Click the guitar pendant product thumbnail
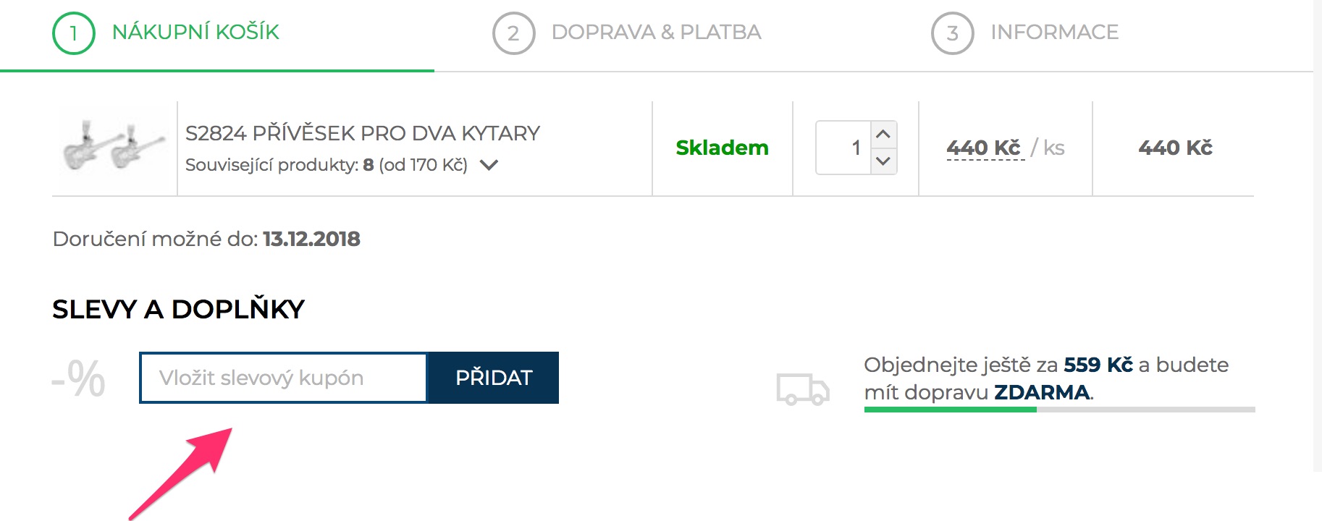 [114, 148]
